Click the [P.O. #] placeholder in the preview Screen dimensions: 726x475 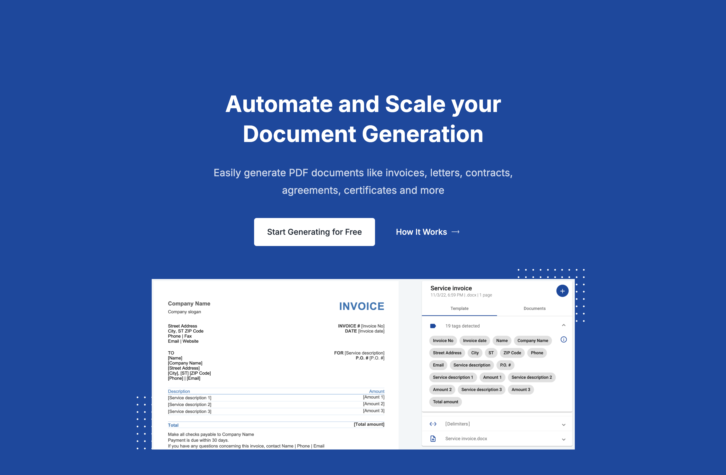coord(377,358)
